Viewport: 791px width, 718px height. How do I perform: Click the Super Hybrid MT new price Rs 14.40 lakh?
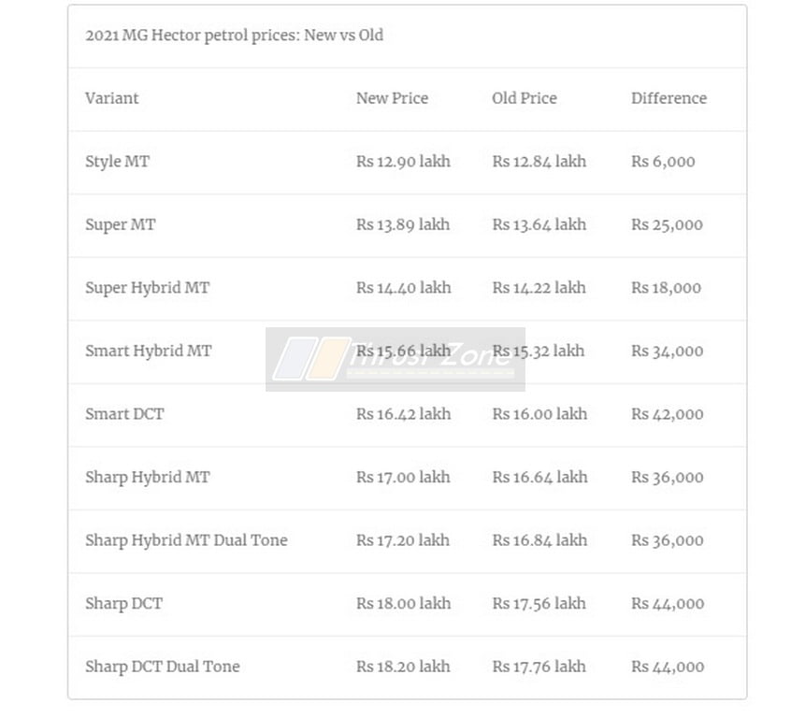(x=403, y=288)
